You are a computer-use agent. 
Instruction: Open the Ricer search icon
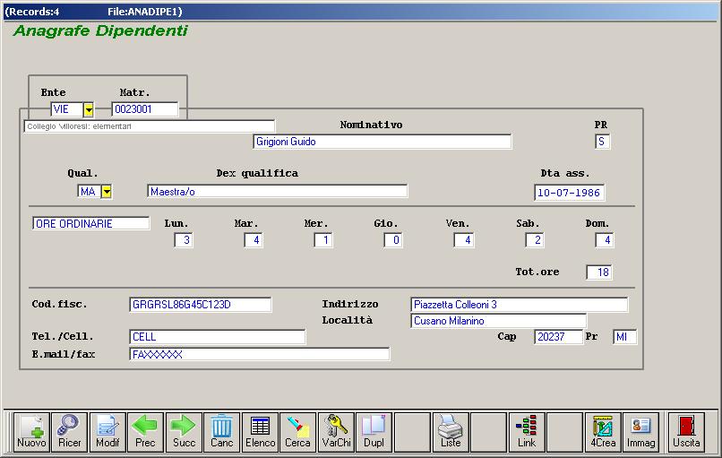click(70, 431)
